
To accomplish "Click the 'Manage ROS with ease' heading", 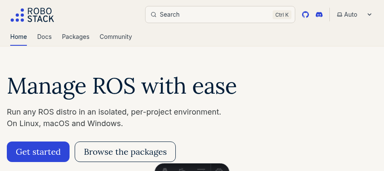I will click(122, 86).
